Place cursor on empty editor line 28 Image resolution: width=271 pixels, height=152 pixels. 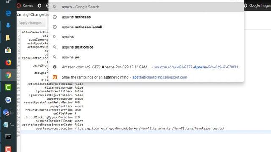146,132
